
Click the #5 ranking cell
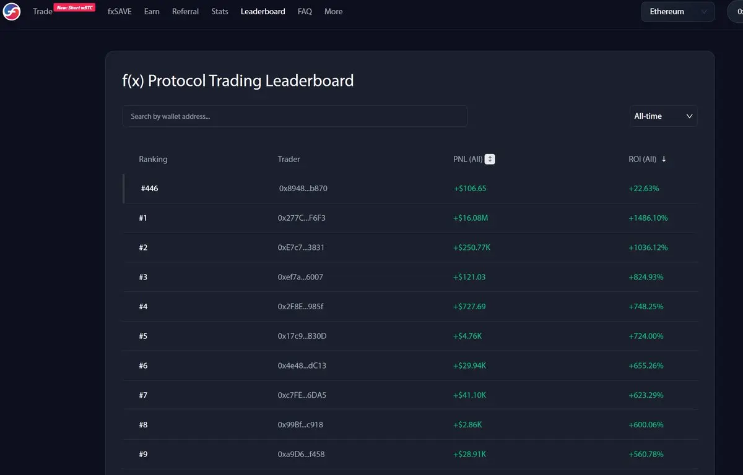[x=143, y=336]
